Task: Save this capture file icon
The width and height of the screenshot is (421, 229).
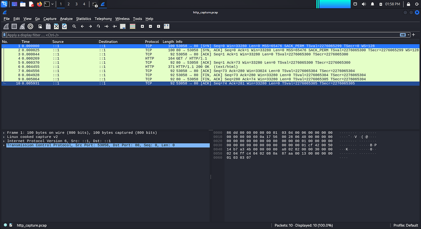Action: click(x=48, y=26)
